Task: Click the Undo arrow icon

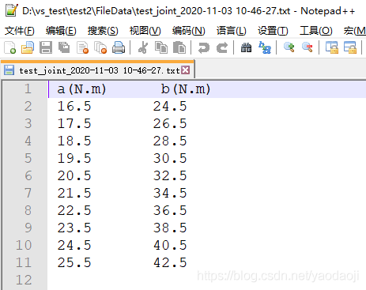Action: 204,47
